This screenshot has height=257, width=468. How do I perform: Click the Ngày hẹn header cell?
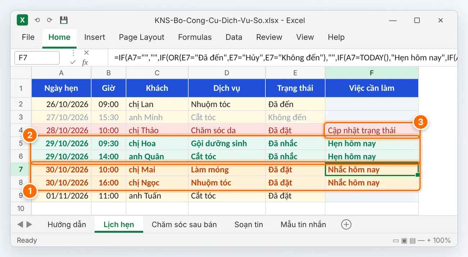[x=61, y=88]
